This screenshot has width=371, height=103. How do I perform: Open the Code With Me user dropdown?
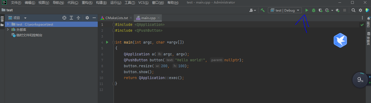coord(253,10)
